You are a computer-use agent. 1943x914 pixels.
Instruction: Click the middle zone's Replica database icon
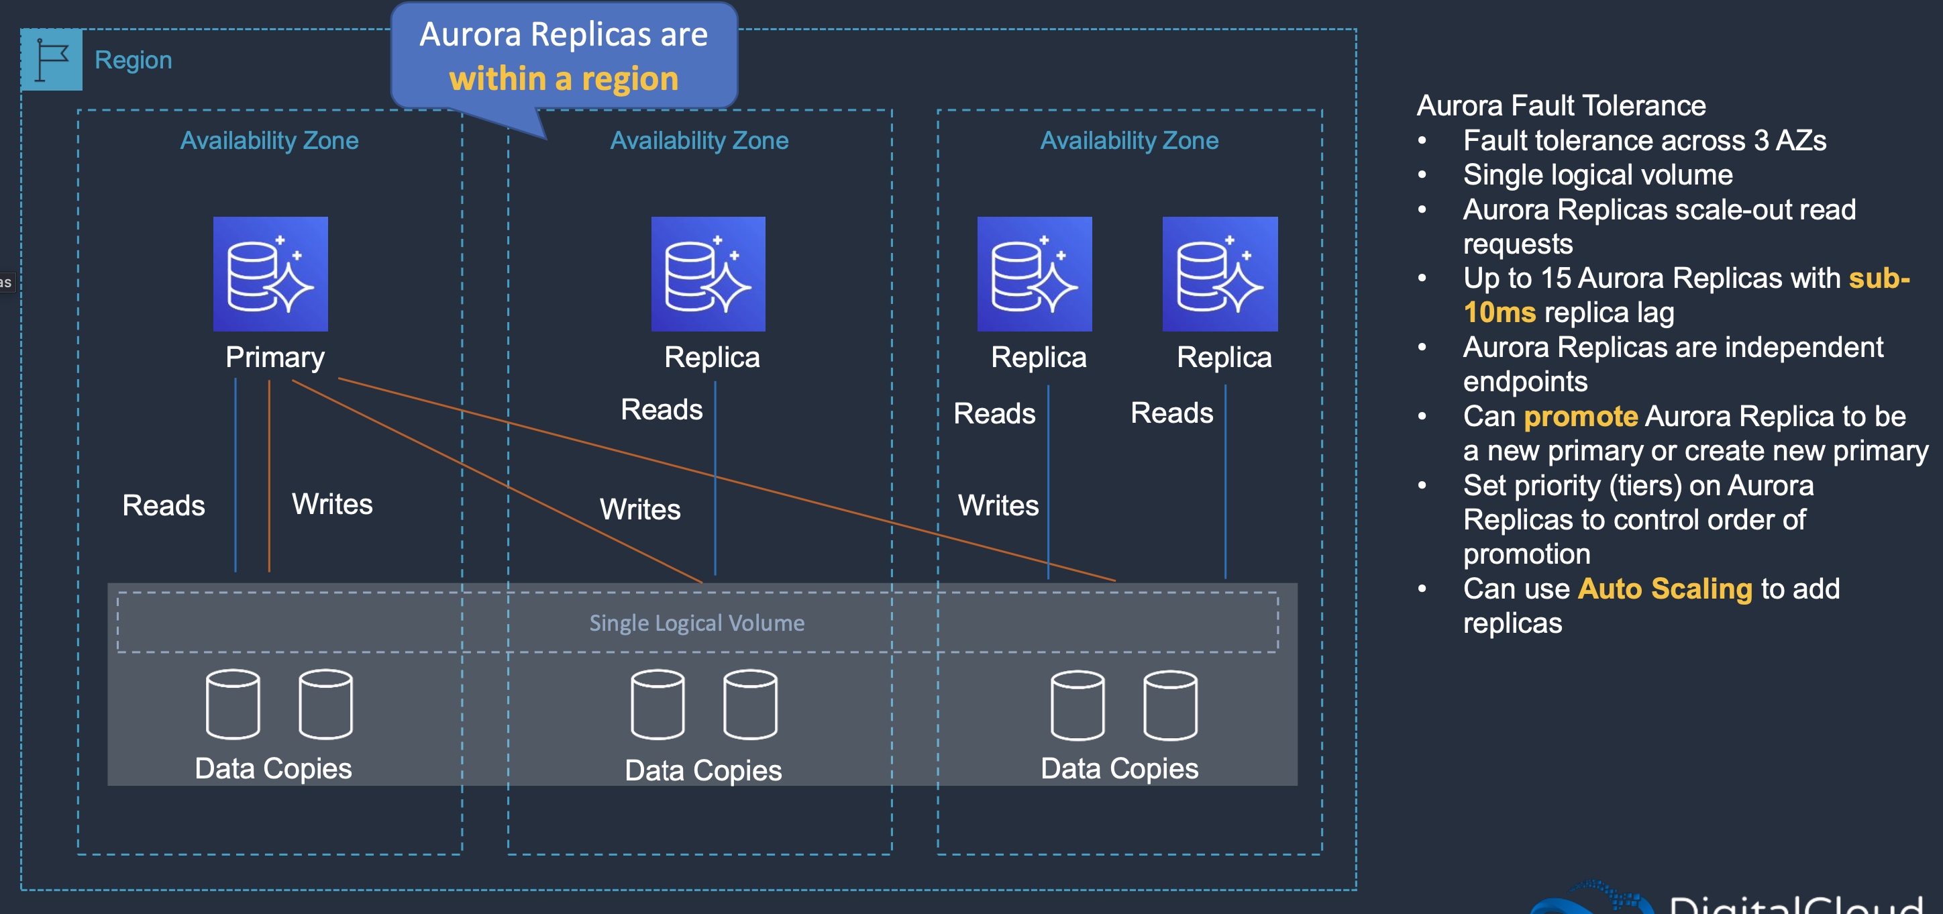click(708, 274)
